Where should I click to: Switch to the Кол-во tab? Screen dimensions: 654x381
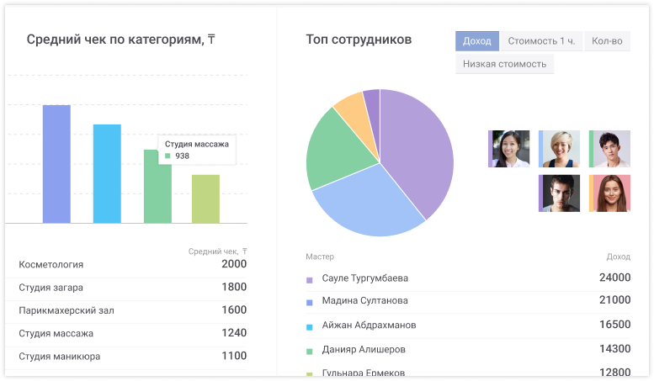click(x=607, y=41)
